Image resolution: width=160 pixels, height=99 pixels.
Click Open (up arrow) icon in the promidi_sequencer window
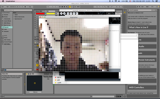(71, 13)
